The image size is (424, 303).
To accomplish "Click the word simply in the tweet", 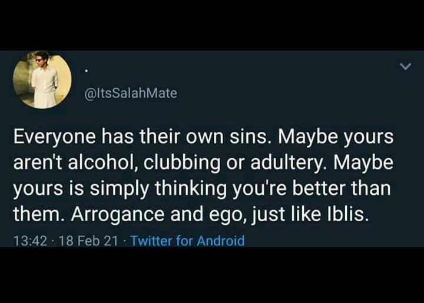I will pos(119,189).
